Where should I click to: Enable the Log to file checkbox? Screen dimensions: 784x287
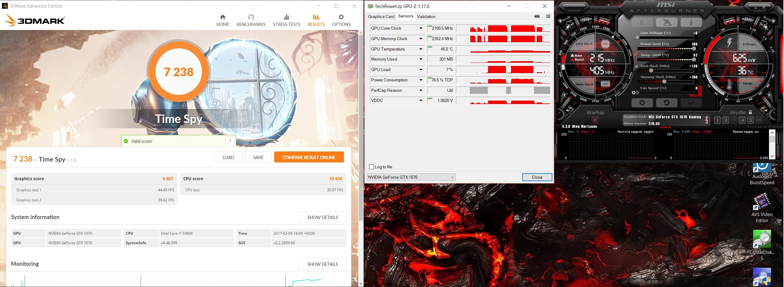tap(371, 167)
